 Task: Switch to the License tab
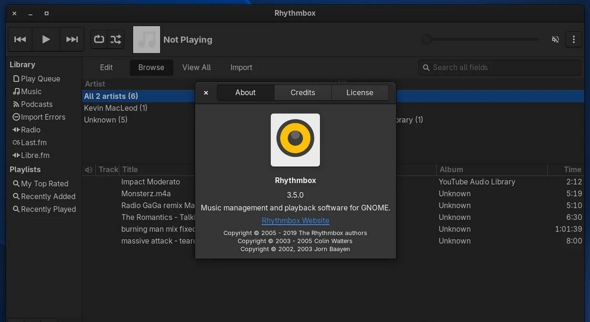[359, 93]
